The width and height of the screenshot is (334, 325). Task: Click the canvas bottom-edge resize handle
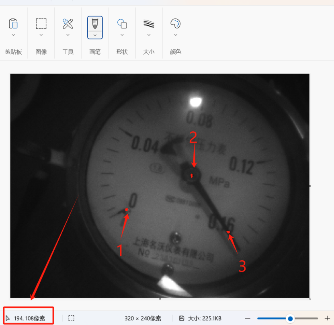coord(160,298)
